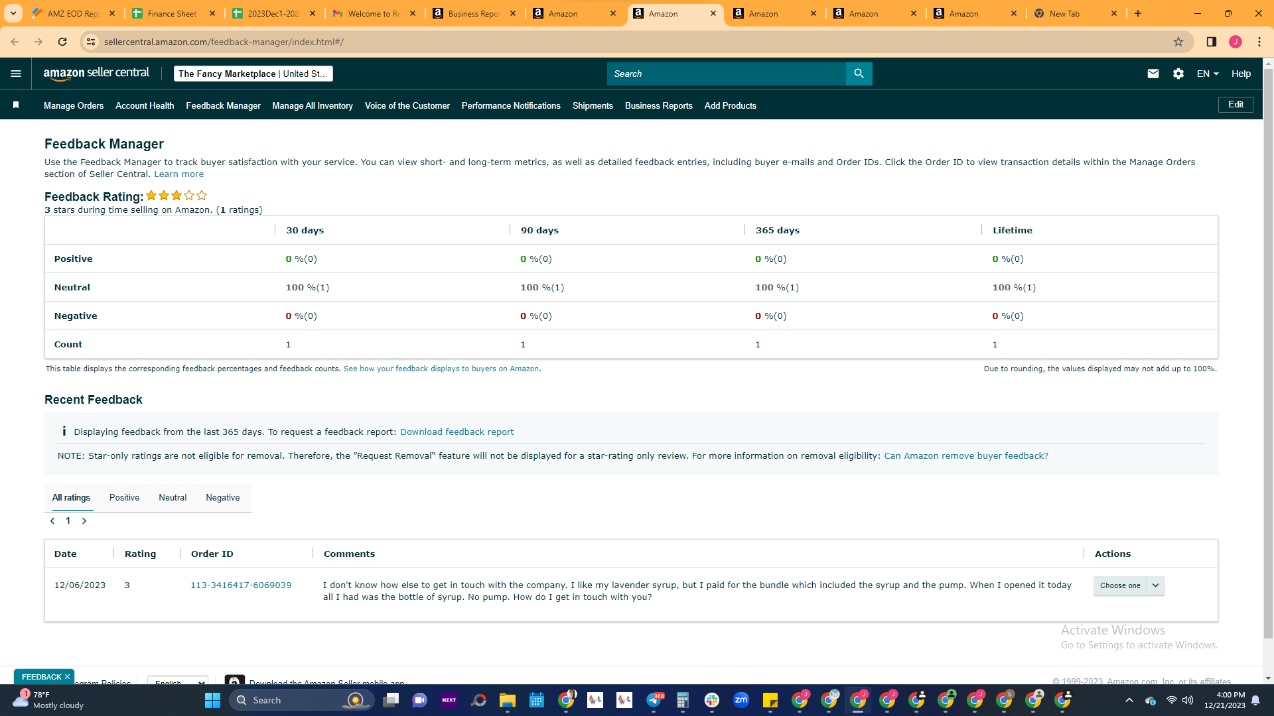
Task: Click the Learn more link
Action: click(179, 174)
